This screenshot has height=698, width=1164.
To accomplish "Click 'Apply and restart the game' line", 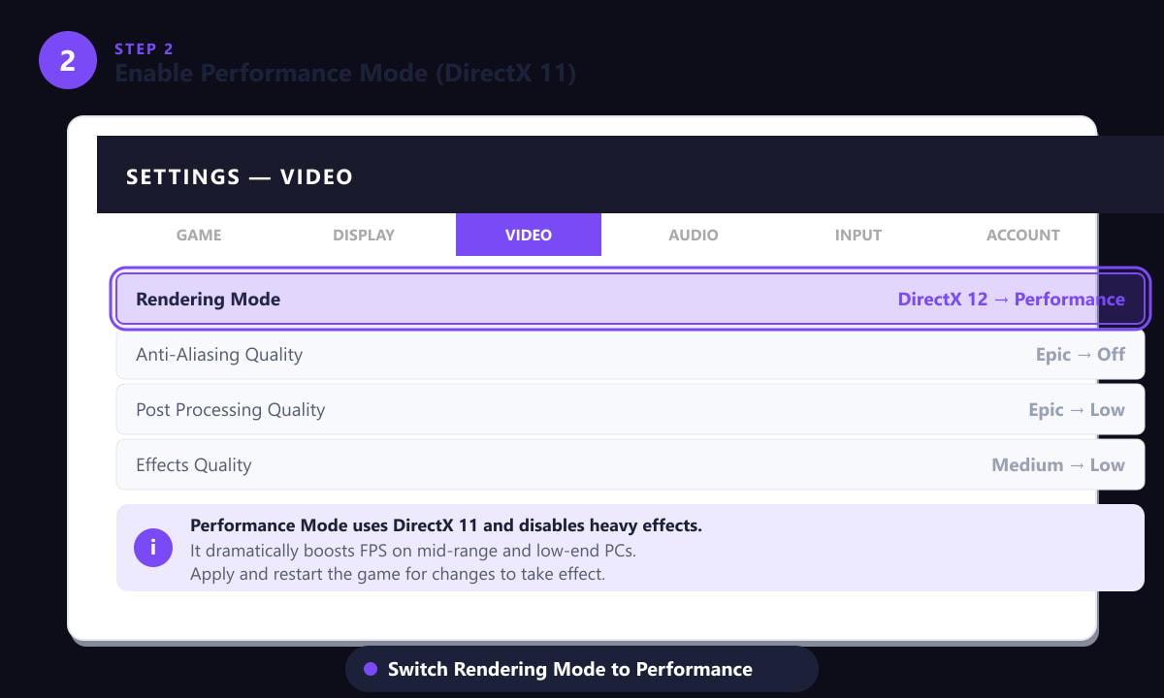I will [398, 574].
